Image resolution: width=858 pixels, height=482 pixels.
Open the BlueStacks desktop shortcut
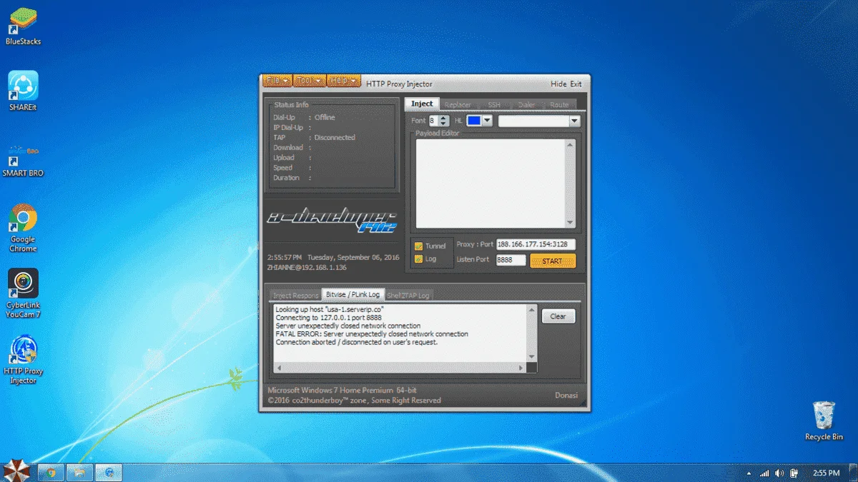pyautogui.click(x=23, y=26)
